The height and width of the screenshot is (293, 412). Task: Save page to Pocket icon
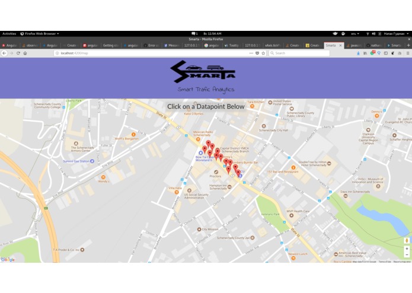pos(257,53)
